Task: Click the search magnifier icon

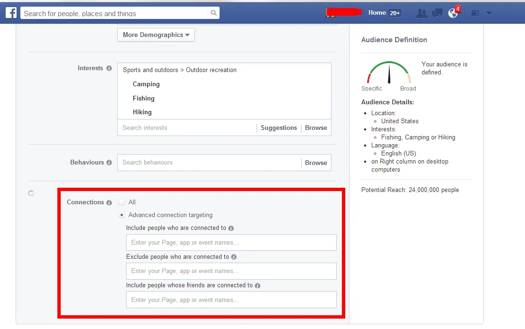Action: click(x=213, y=13)
